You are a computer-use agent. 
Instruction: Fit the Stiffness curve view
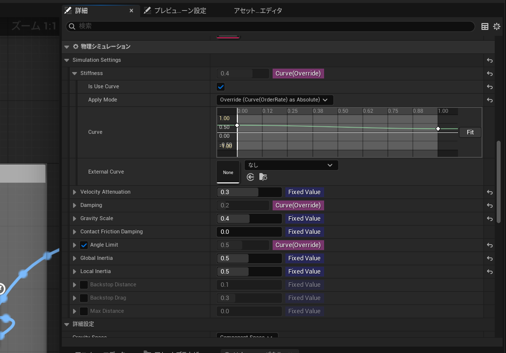[470, 132]
